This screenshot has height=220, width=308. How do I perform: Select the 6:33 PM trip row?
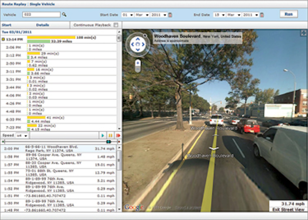tap(59, 120)
